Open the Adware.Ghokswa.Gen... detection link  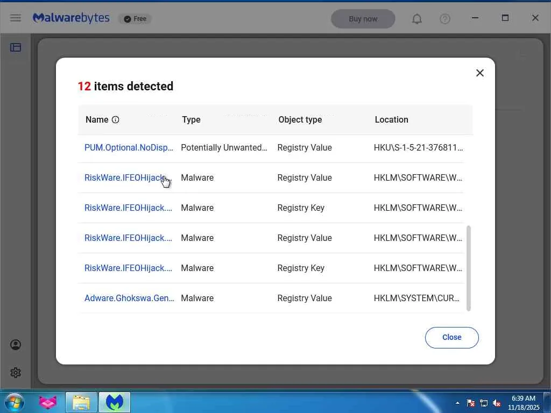tap(129, 298)
